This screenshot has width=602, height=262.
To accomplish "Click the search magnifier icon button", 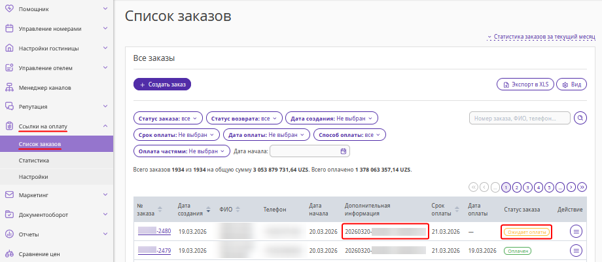I will pyautogui.click(x=580, y=119).
